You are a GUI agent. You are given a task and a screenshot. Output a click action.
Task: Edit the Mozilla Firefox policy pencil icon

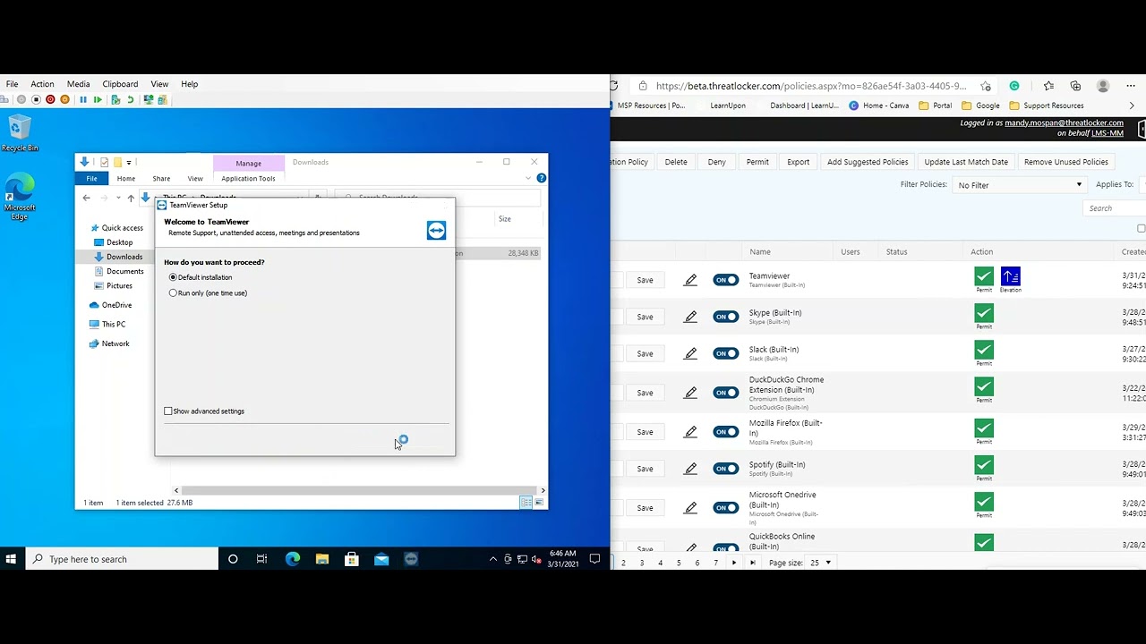click(x=690, y=432)
